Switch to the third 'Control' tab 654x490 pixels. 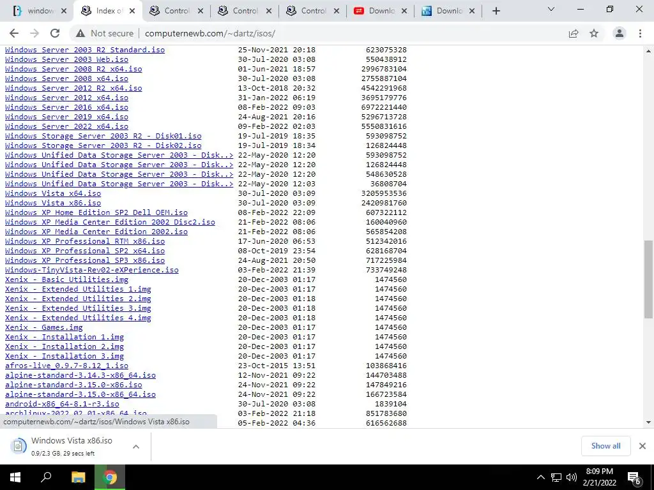pyautogui.click(x=312, y=11)
